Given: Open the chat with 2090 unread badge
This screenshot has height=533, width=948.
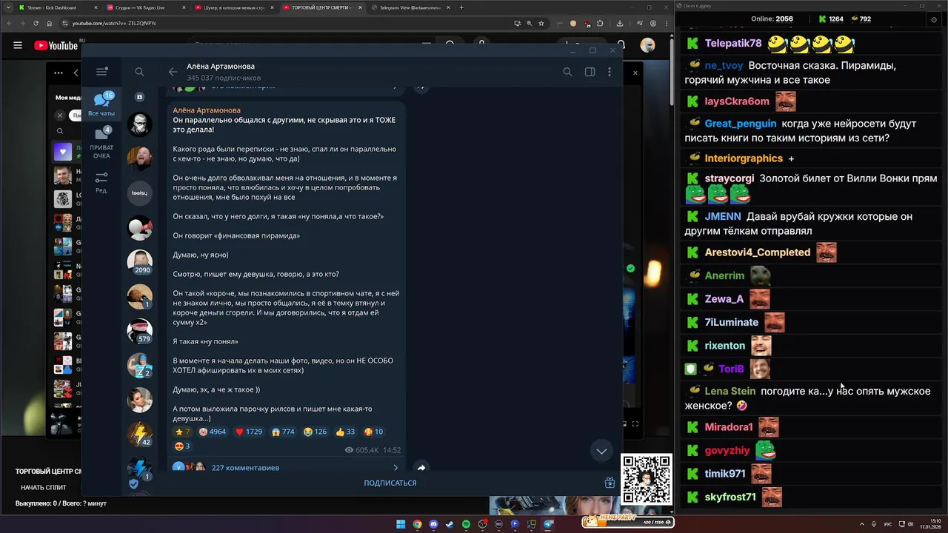Looking at the screenshot, I should (x=139, y=262).
